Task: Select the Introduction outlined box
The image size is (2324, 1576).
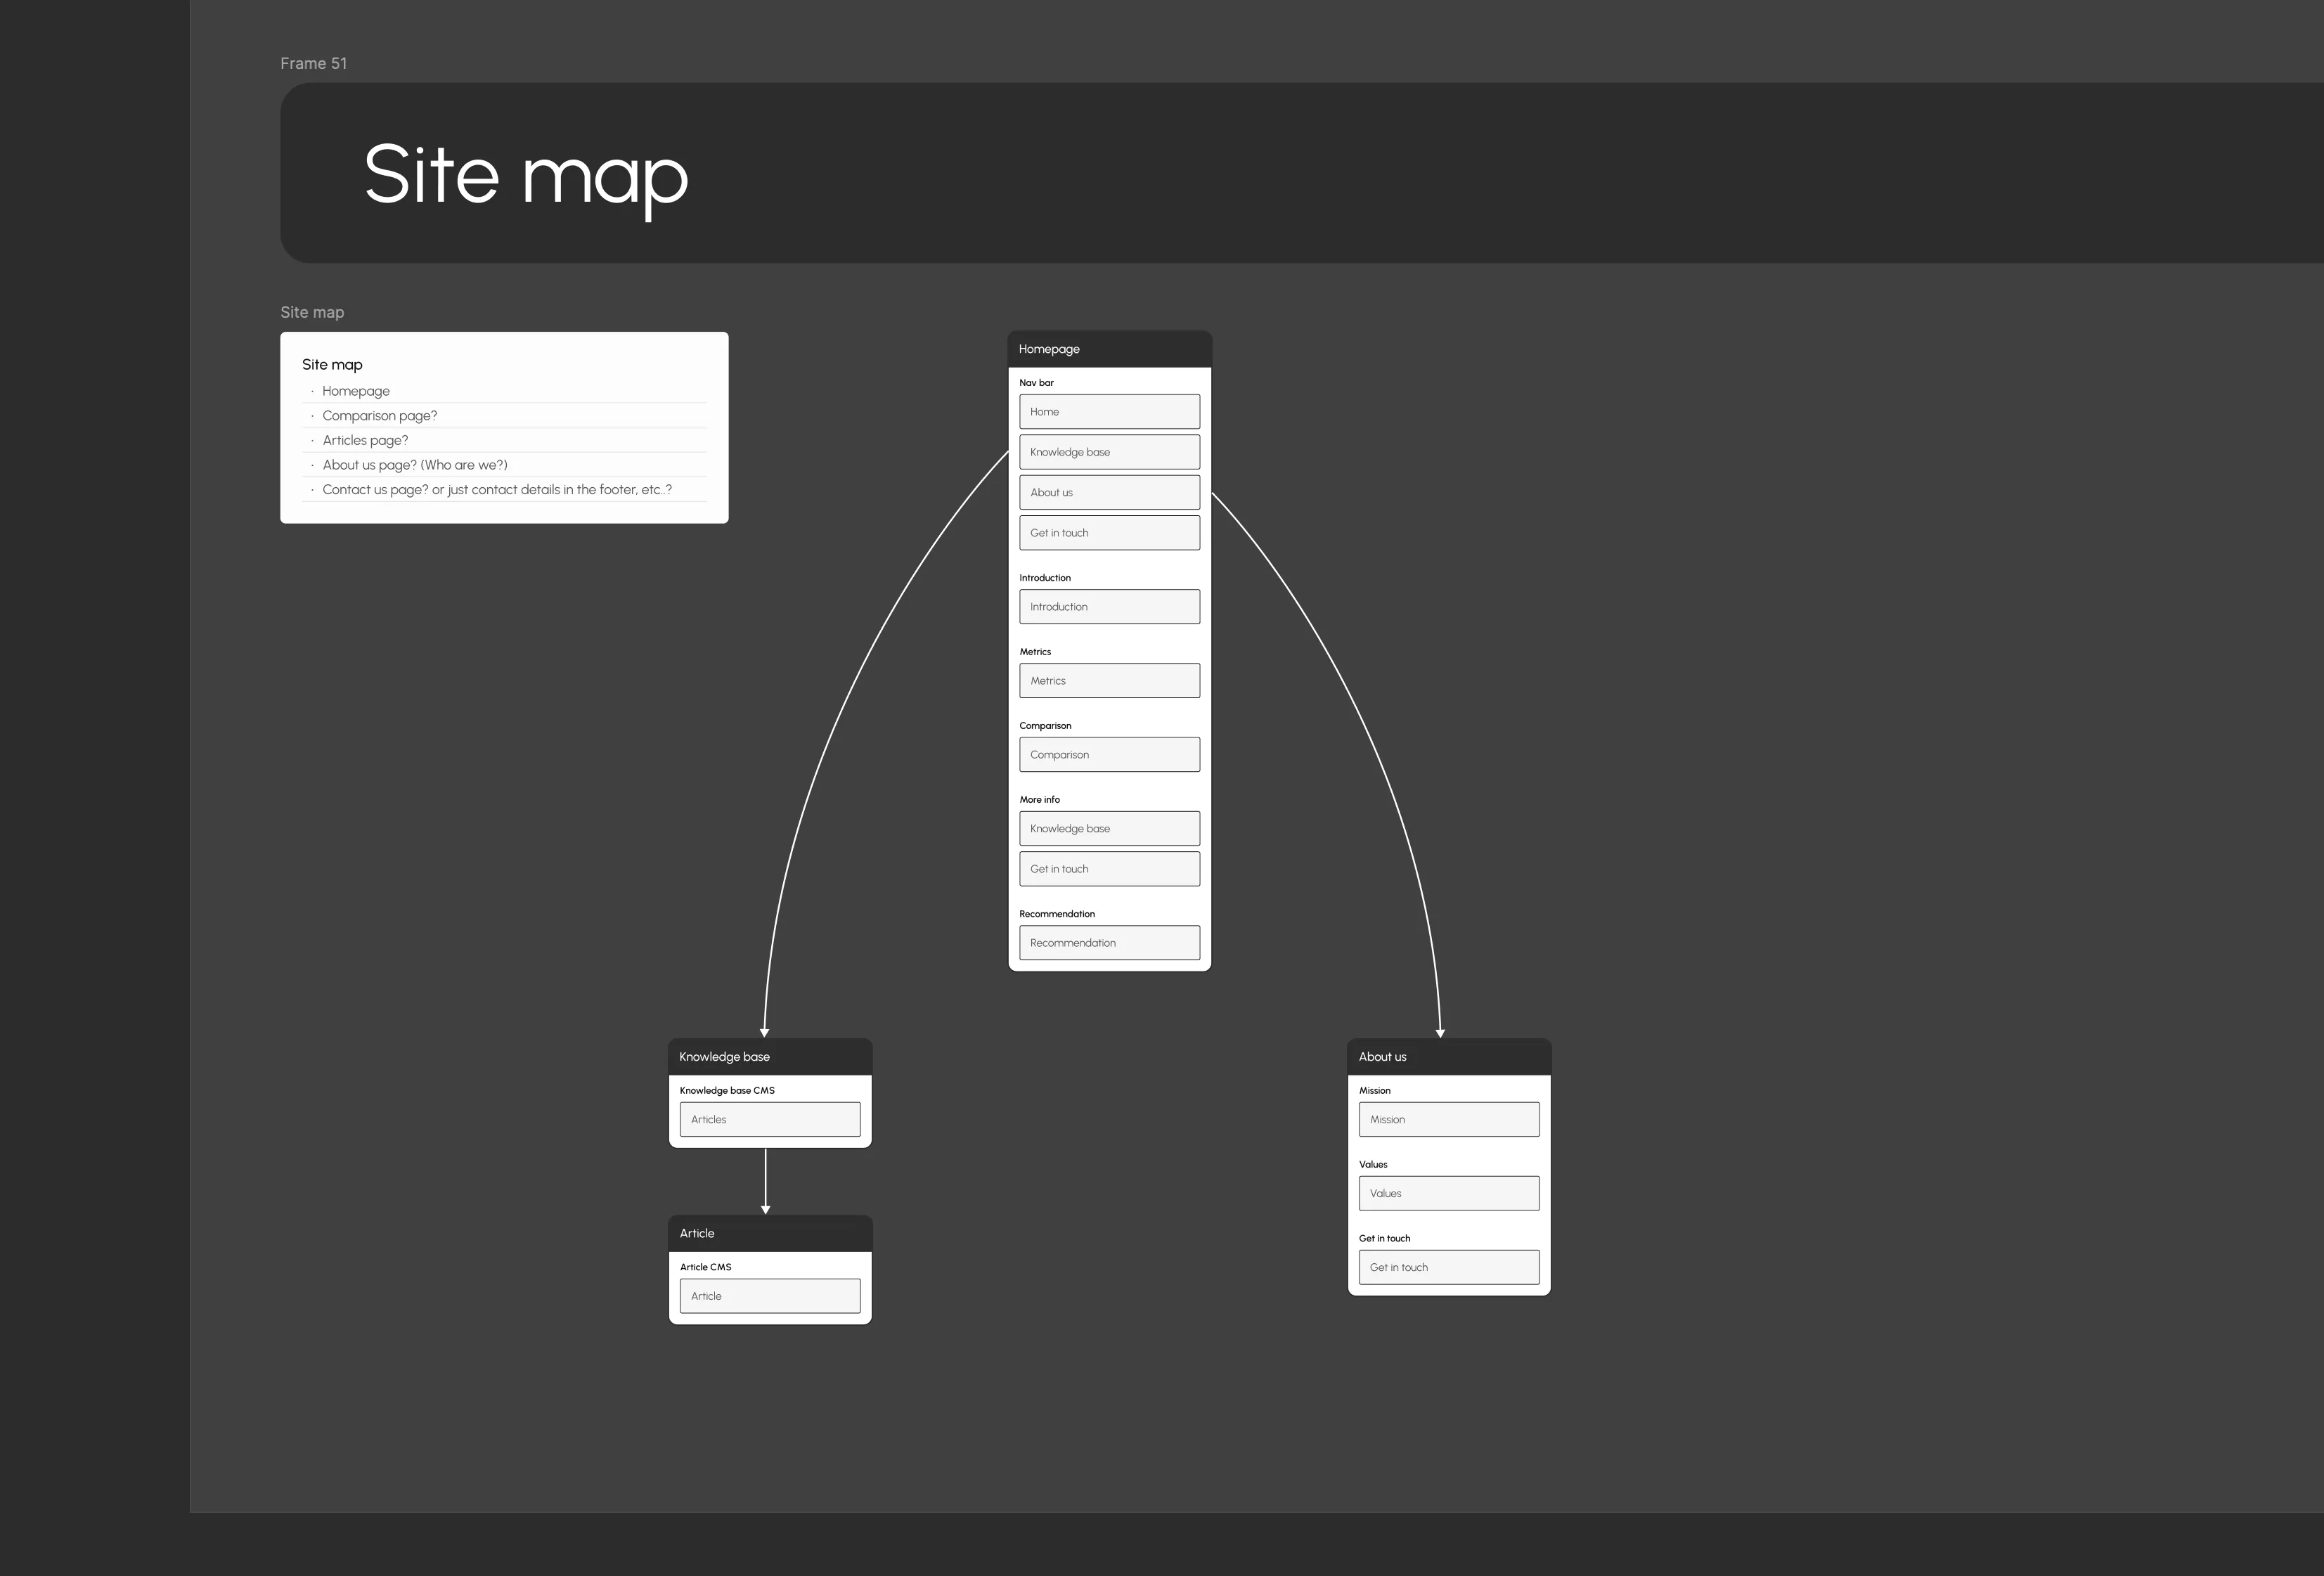Action: coord(1110,607)
